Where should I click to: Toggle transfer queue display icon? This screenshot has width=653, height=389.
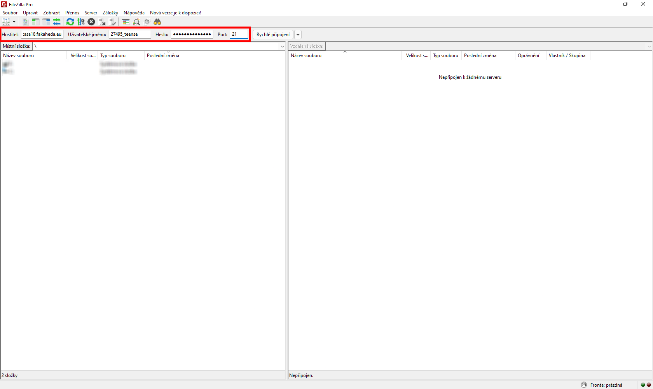point(57,22)
